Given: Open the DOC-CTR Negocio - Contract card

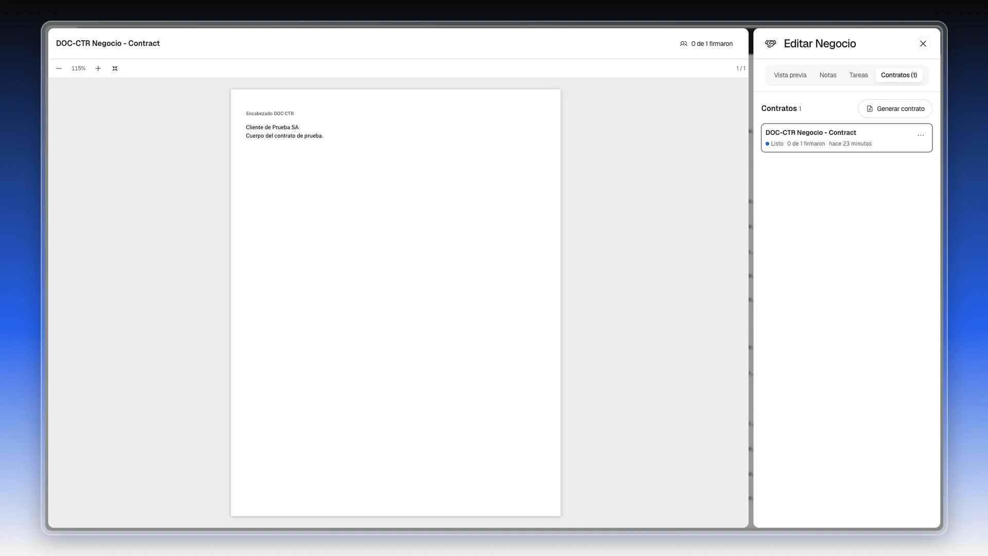Looking at the screenshot, I should 846,138.
